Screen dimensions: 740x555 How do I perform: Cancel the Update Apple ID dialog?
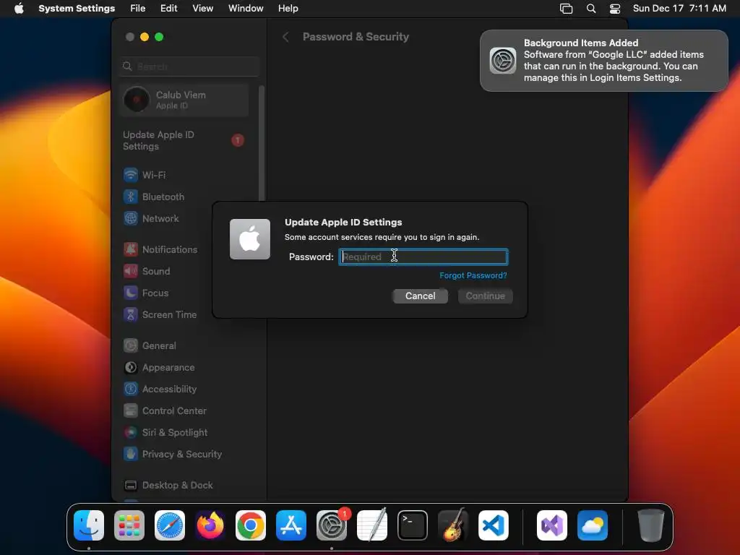point(420,296)
